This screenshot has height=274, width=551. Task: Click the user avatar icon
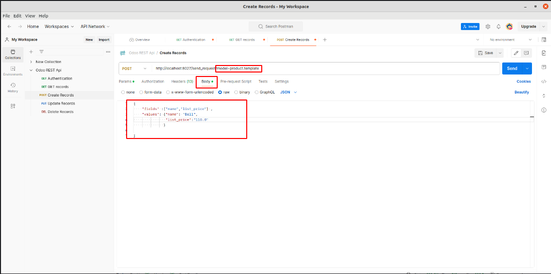(509, 26)
